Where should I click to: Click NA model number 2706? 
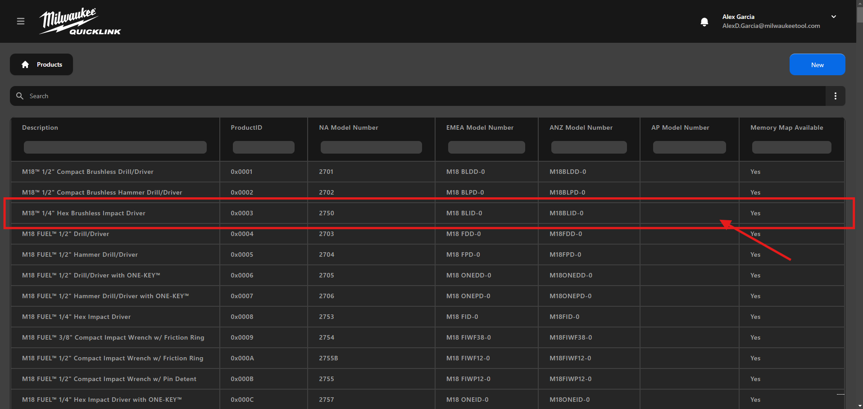tap(327, 296)
